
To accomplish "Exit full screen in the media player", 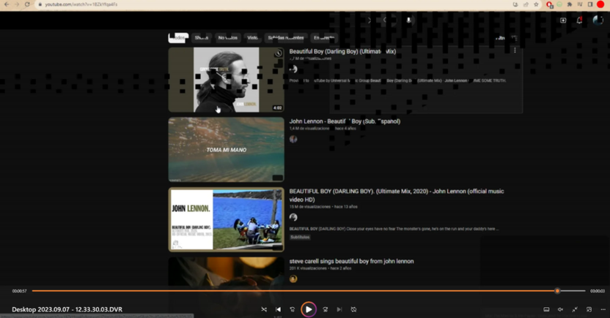I will [575, 309].
